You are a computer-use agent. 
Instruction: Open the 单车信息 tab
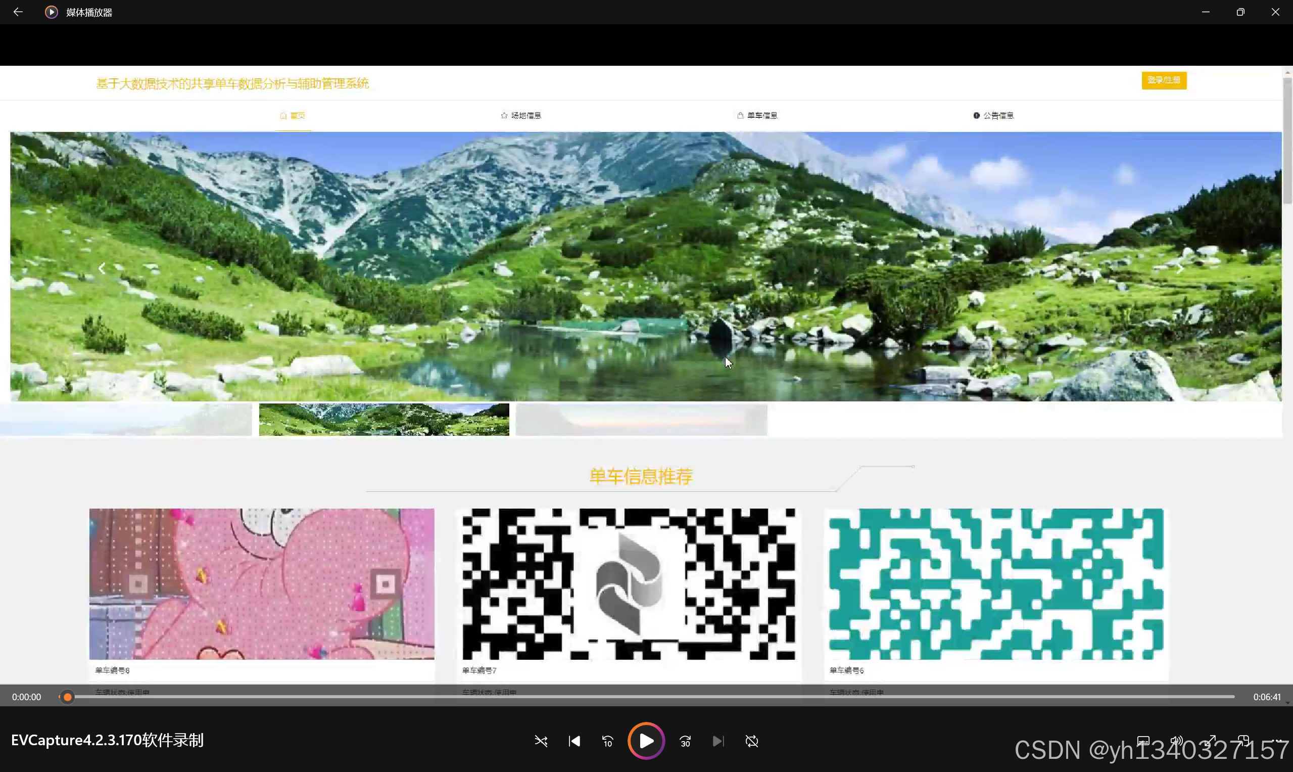click(757, 115)
